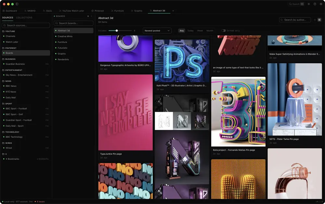Collapse the TECHNOLOGY folder group
Screen dimensions: 325x204
[11, 132]
